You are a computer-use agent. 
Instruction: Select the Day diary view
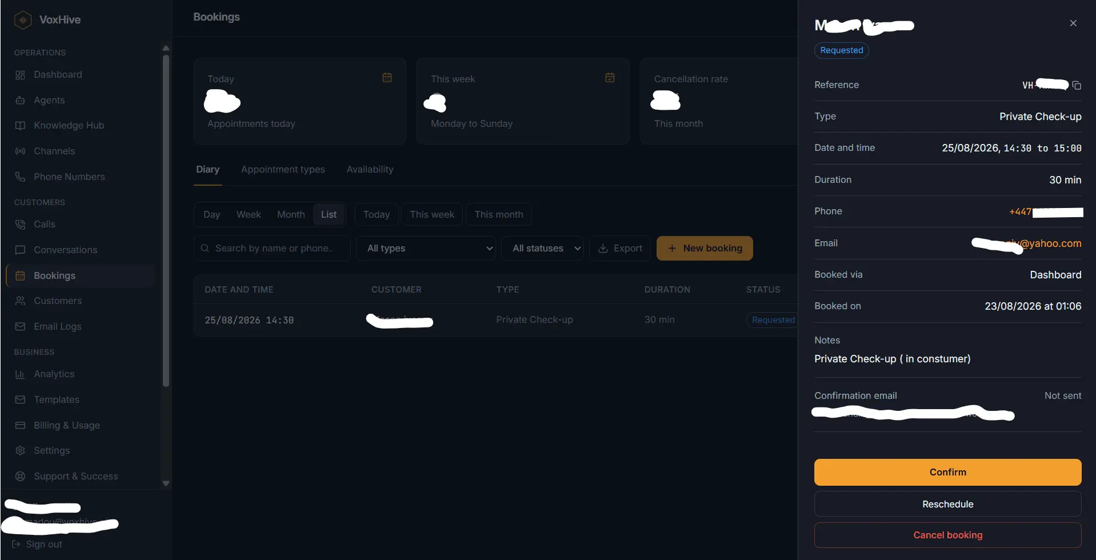click(x=211, y=214)
